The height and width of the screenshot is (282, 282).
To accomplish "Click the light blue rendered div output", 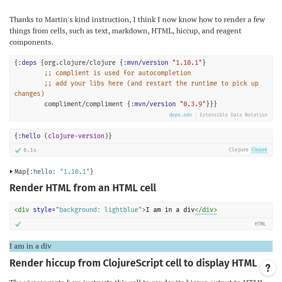I will pos(141,246).
